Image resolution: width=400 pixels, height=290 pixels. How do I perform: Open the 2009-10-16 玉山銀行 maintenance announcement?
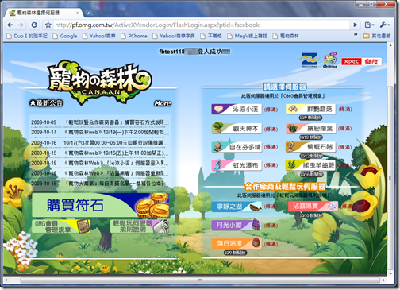click(100, 143)
